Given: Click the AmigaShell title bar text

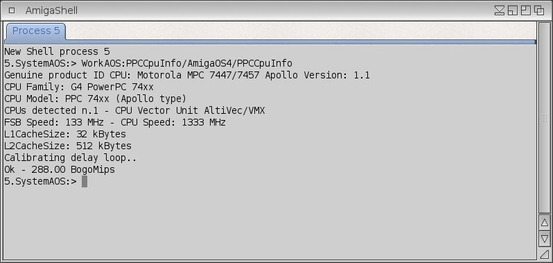Looking at the screenshot, I should point(51,10).
